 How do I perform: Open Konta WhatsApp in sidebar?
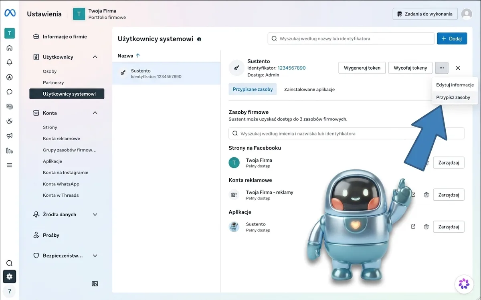[61, 184]
